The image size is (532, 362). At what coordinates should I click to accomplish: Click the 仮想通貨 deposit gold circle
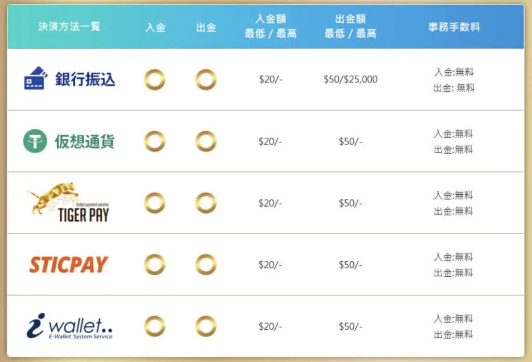pos(155,141)
